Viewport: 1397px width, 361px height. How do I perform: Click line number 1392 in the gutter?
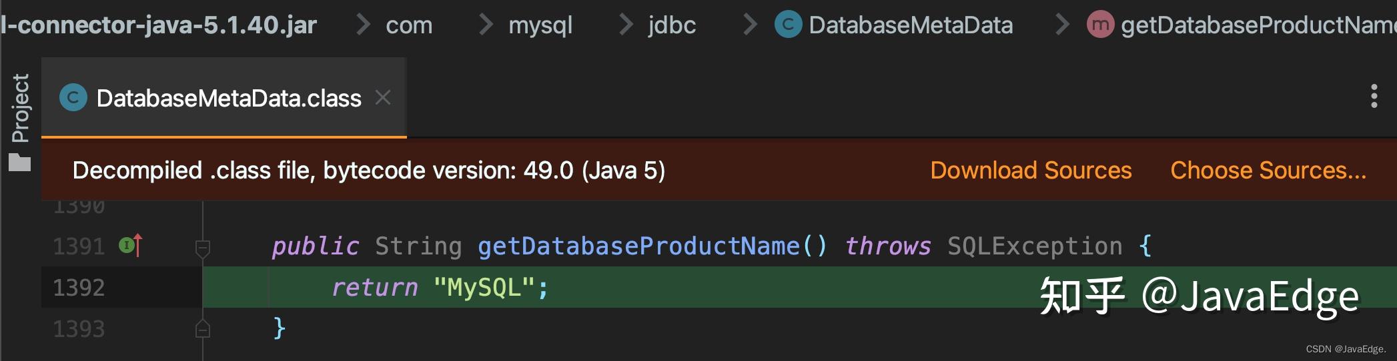(79, 288)
